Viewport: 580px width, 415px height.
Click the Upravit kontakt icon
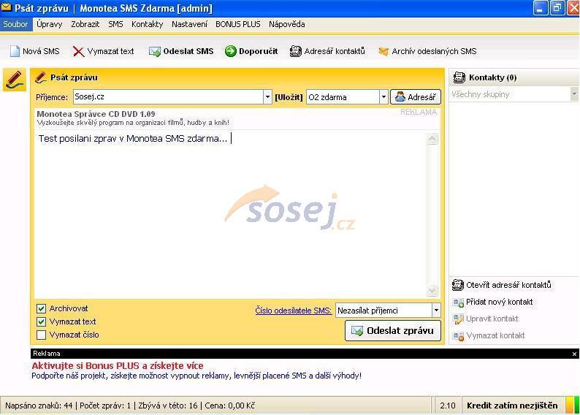pos(458,319)
